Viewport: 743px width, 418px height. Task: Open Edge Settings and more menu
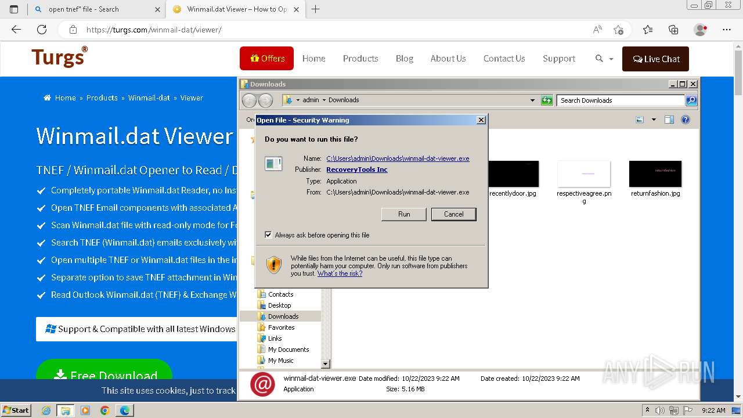pos(727,30)
